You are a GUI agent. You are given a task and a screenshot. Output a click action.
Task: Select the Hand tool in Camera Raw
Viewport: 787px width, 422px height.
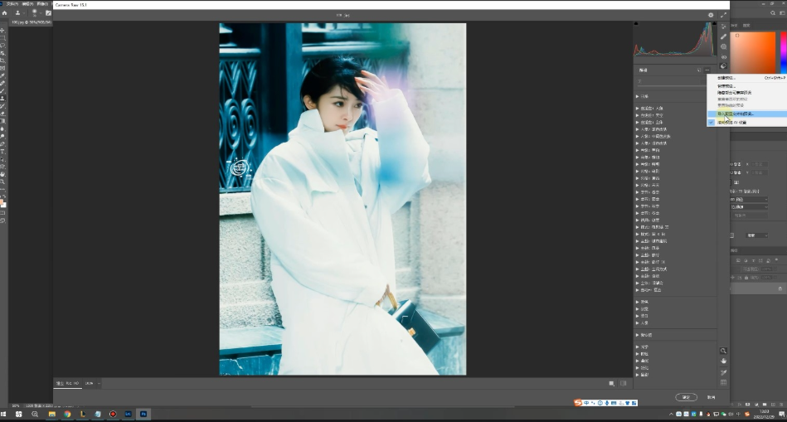(723, 361)
